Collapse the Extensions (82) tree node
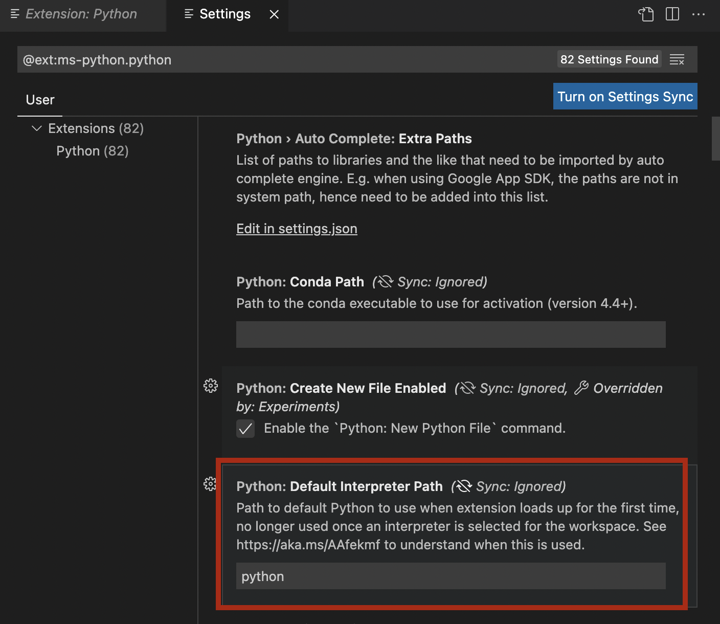The height and width of the screenshot is (624, 720). click(36, 128)
